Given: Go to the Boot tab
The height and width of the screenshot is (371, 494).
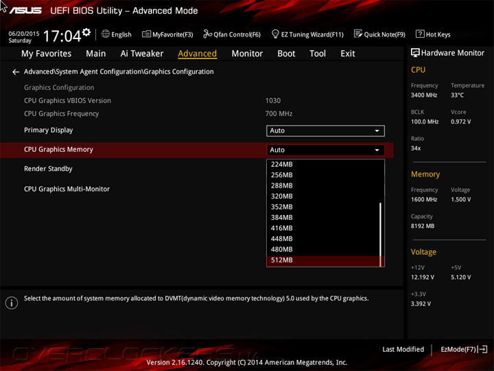Looking at the screenshot, I should click(286, 54).
